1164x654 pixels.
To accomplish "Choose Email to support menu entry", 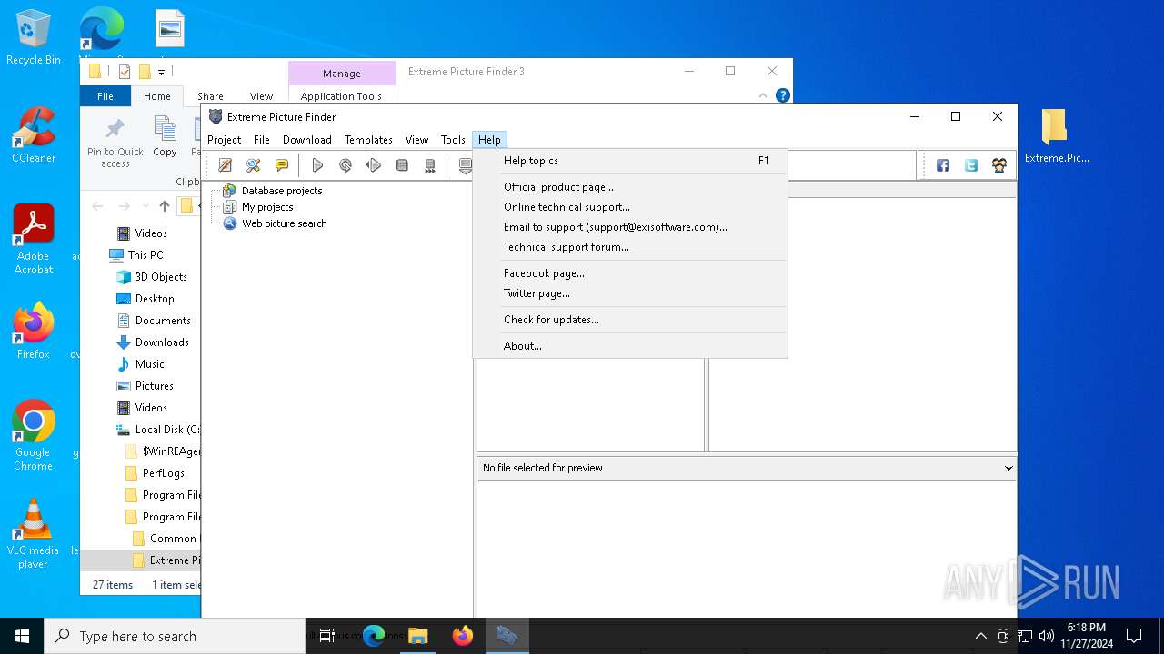I will [630, 227].
